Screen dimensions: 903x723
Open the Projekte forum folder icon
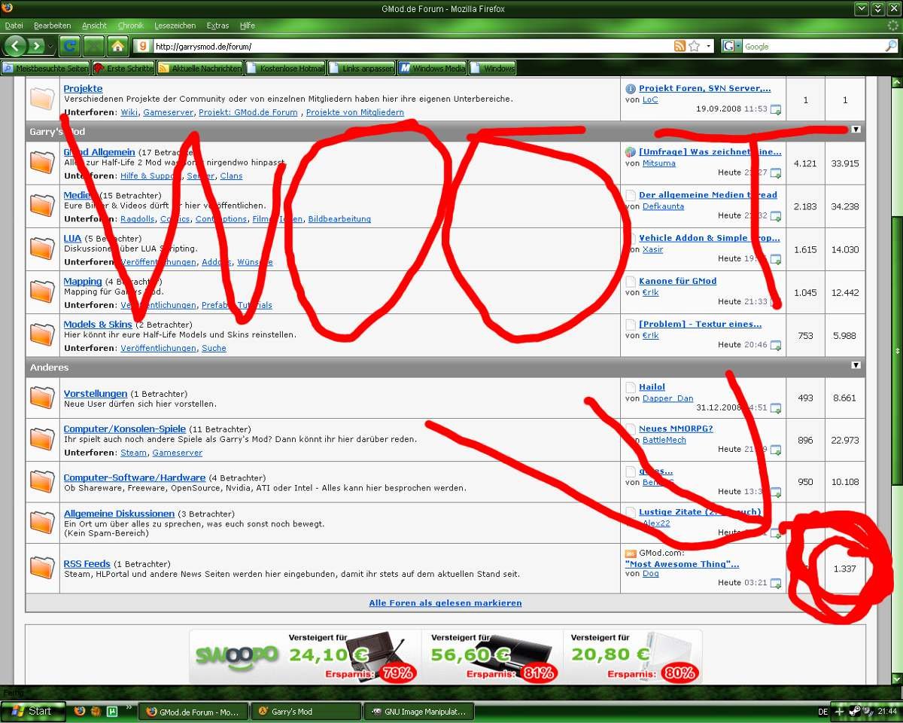(43, 98)
